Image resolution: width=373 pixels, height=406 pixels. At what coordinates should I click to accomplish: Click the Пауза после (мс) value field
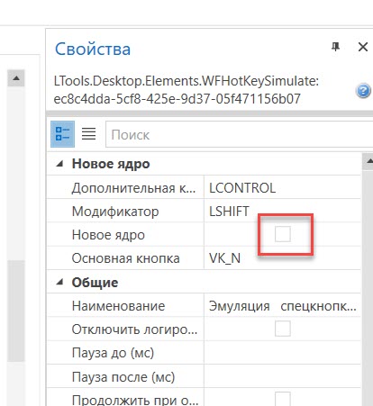[x=282, y=376]
